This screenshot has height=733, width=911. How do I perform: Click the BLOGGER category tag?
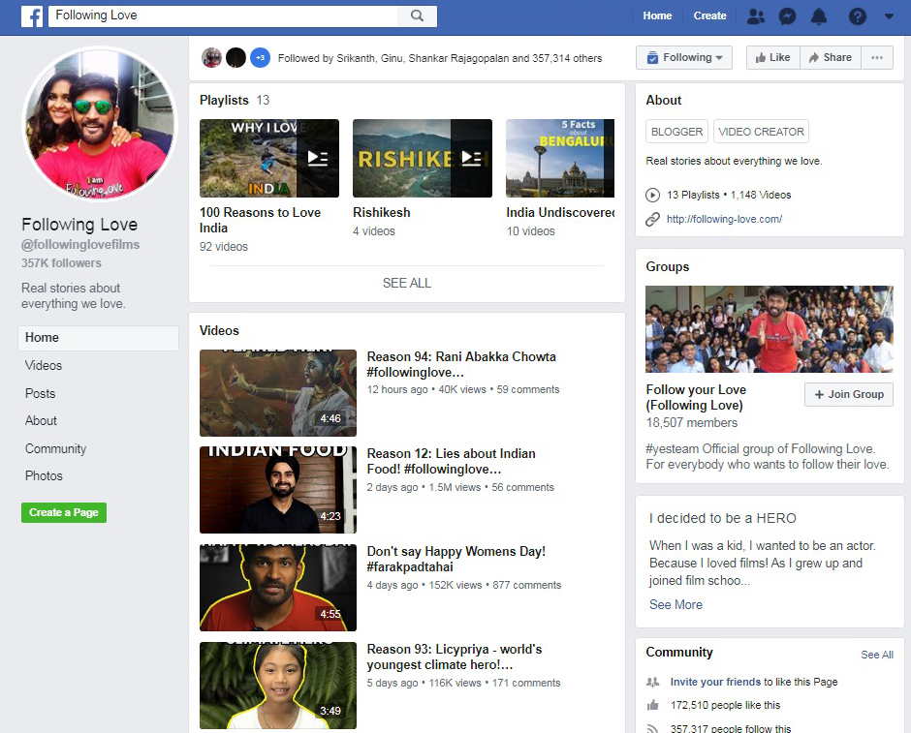[676, 132]
